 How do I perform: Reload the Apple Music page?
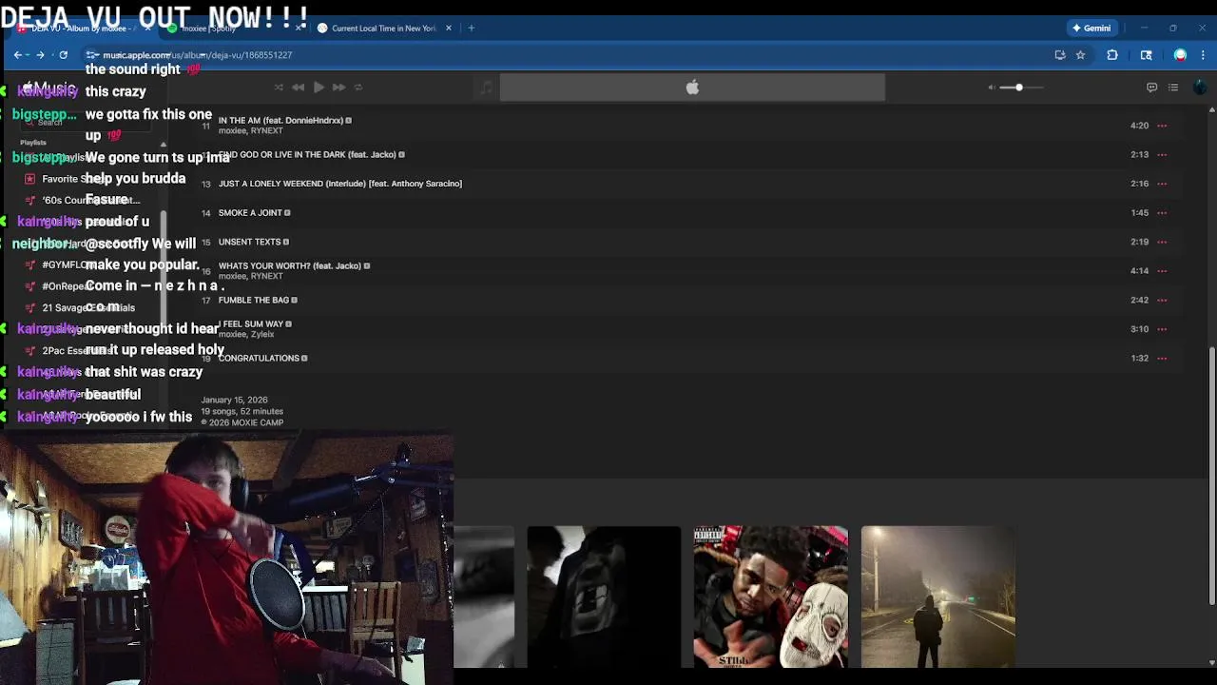(x=64, y=55)
